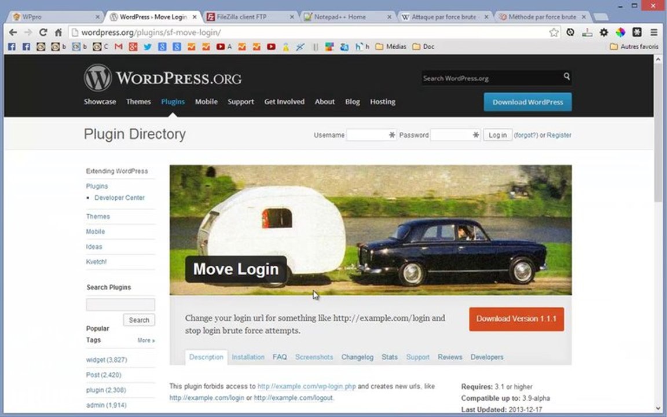
Task: Focus the Password input field
Action: pos(456,135)
